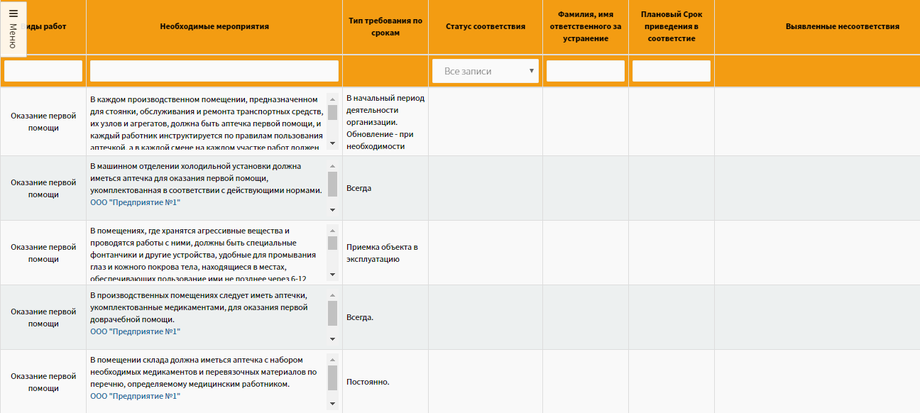Viewport: 920px width, 413px height.
Task: Click scrollbar thumb in the помещении склада row
Action: [332, 378]
